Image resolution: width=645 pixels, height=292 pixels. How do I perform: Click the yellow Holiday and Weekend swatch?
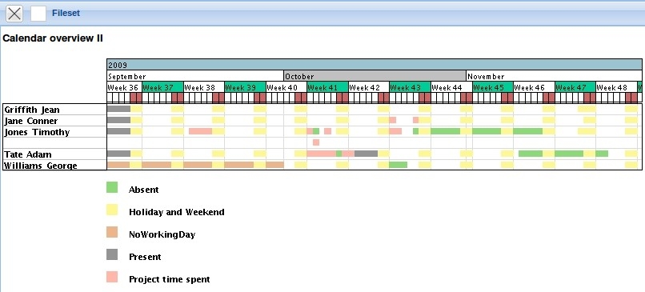click(x=112, y=210)
